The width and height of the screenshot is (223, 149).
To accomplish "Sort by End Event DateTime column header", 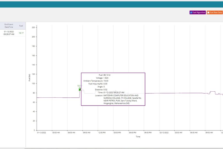I will pyautogui.click(x=9, y=26).
